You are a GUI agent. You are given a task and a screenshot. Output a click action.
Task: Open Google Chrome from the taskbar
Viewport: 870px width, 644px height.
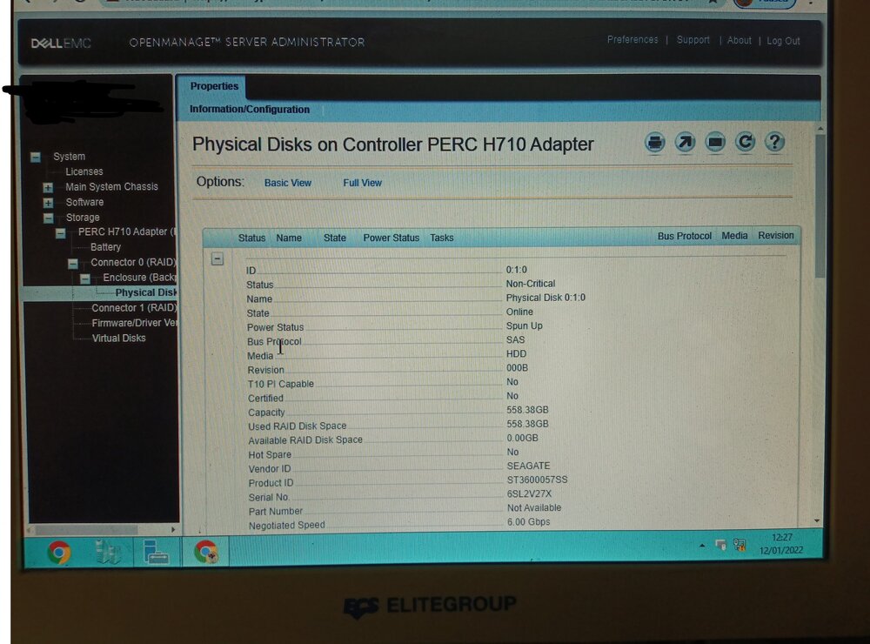pyautogui.click(x=59, y=552)
